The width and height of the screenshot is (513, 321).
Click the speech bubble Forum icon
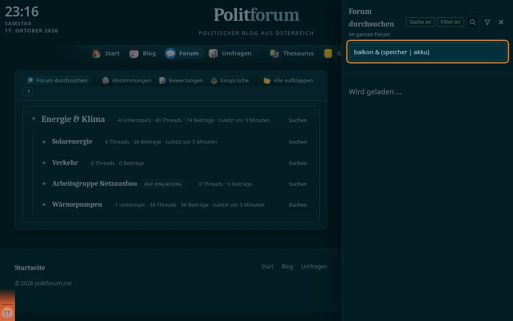pyautogui.click(x=170, y=53)
